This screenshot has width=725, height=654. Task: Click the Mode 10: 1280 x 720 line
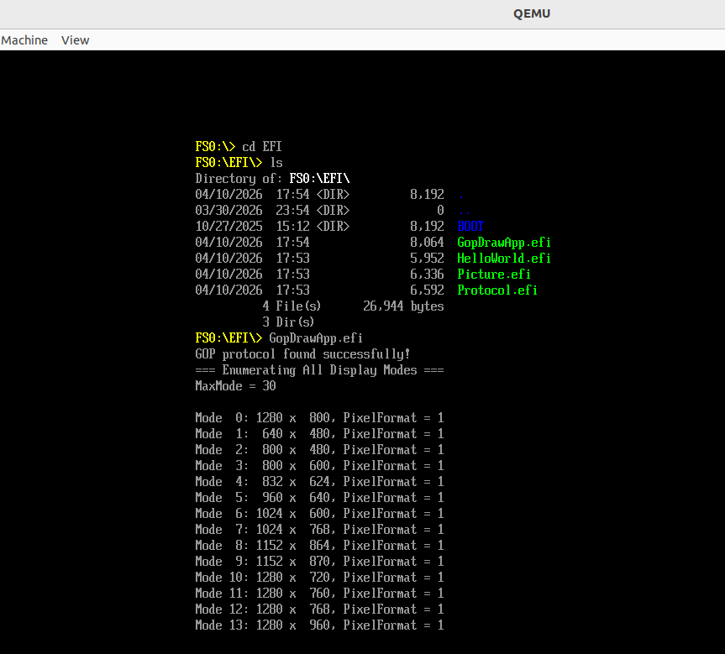tap(319, 577)
